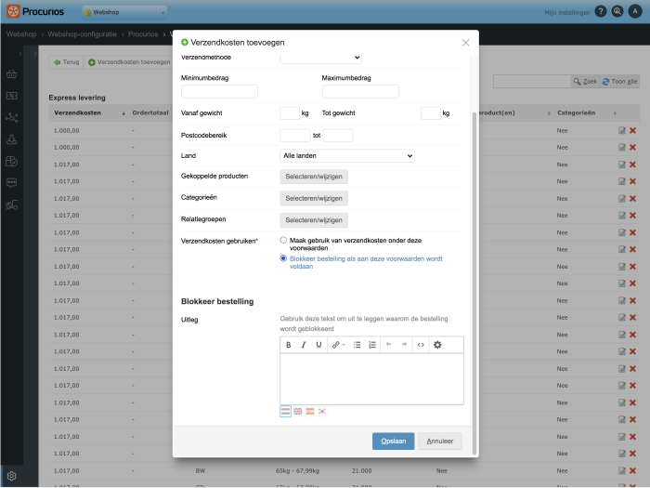Select 'Blokkeer bestelling' radio option
The height and width of the screenshot is (488, 650).
tap(283, 258)
